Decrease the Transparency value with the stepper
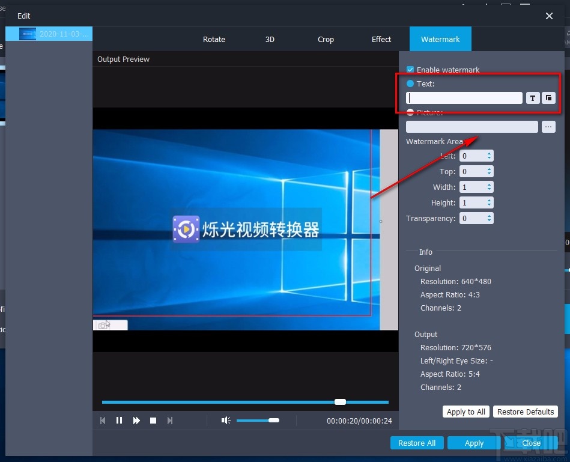The image size is (570, 462). (x=488, y=220)
